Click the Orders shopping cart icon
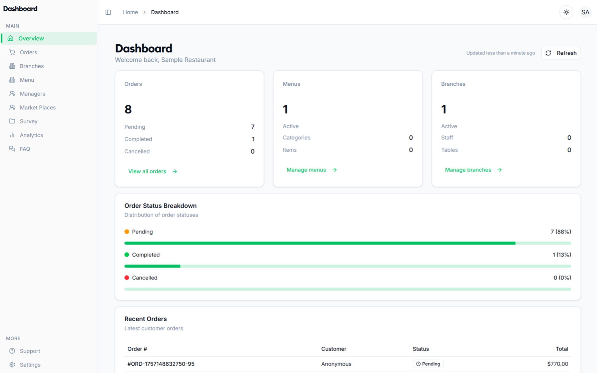The width and height of the screenshot is (597, 373). click(12, 52)
